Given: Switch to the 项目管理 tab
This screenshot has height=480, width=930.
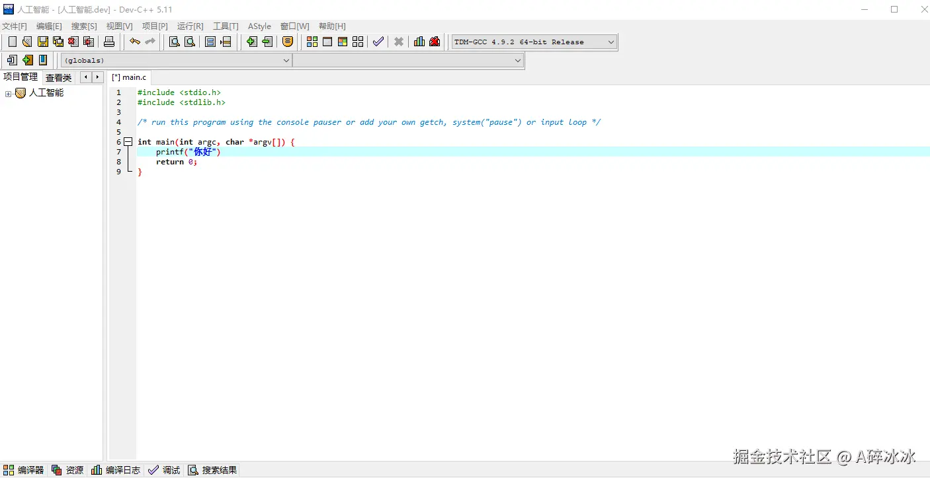Looking at the screenshot, I should coord(21,77).
